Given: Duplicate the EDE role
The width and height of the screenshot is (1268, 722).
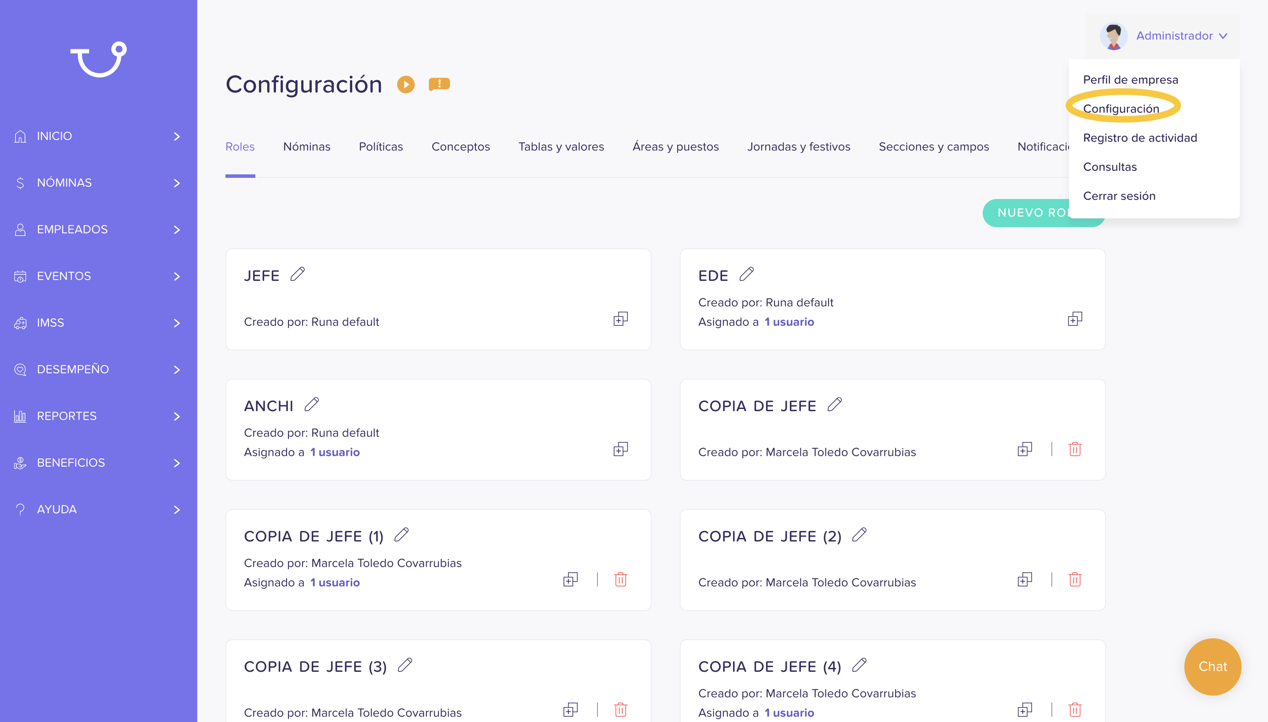Looking at the screenshot, I should coord(1075,318).
